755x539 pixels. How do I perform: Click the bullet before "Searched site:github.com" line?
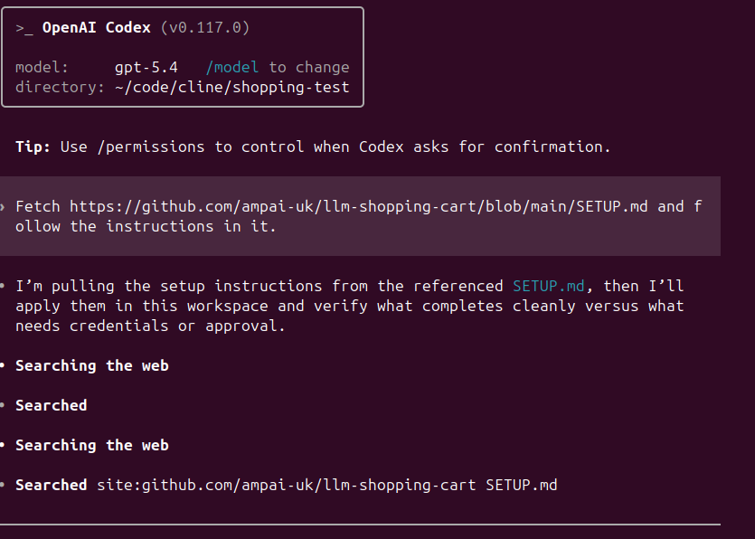tap(4, 485)
